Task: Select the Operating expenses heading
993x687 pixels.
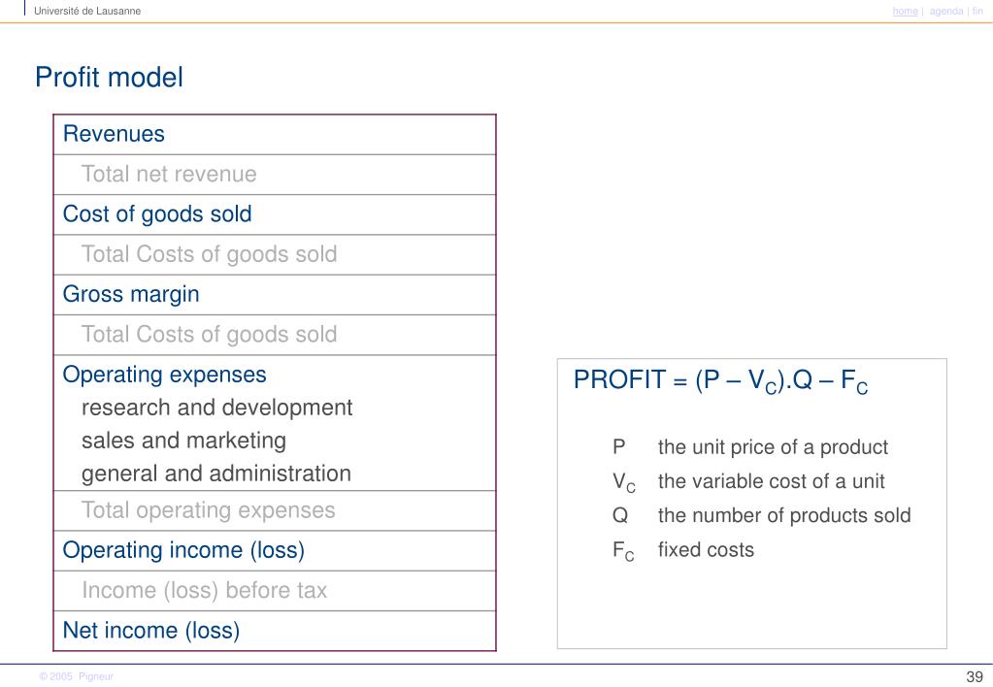Action: [x=165, y=375]
